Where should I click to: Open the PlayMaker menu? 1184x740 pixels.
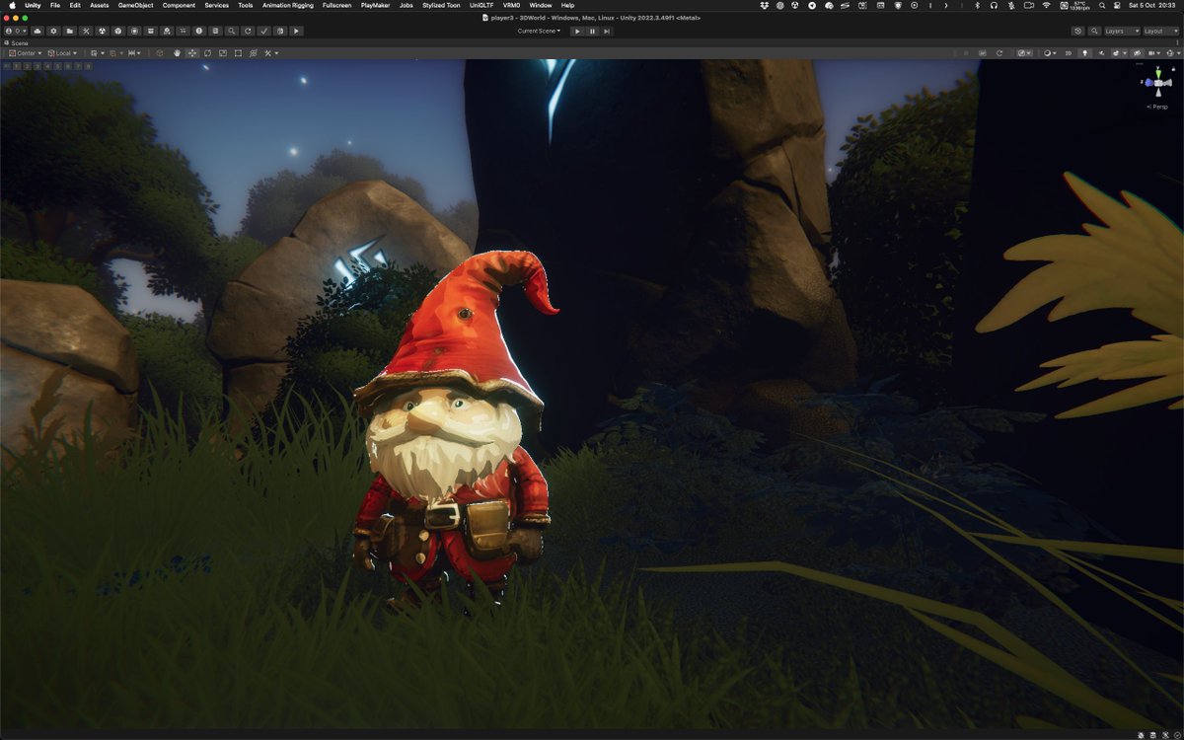point(375,5)
